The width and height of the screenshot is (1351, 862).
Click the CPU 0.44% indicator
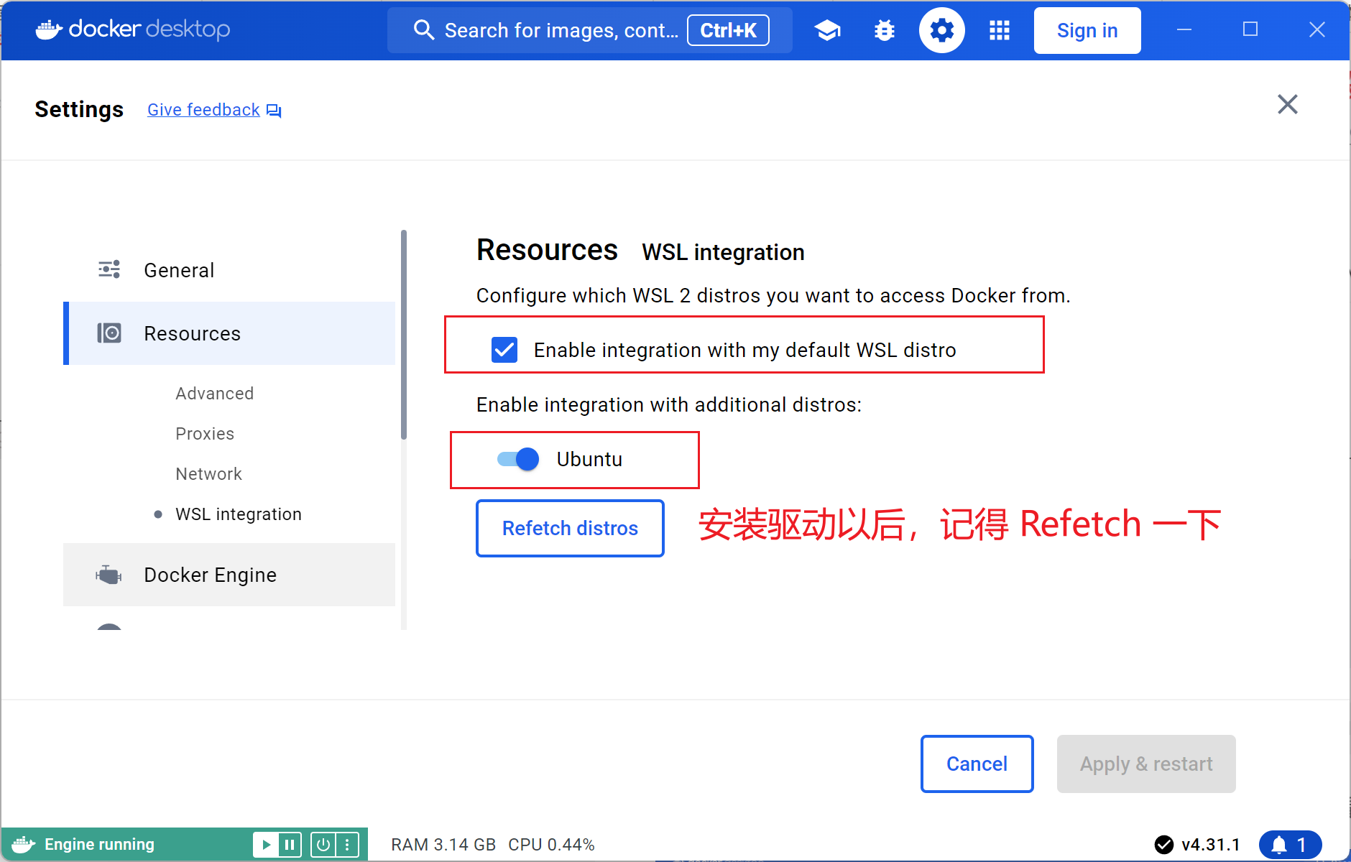551,845
